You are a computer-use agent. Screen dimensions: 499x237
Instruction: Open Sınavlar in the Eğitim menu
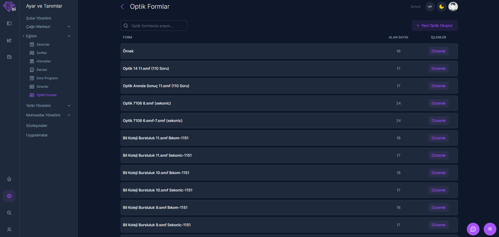pos(42,87)
